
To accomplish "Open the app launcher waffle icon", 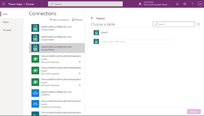I will coord(3,4).
